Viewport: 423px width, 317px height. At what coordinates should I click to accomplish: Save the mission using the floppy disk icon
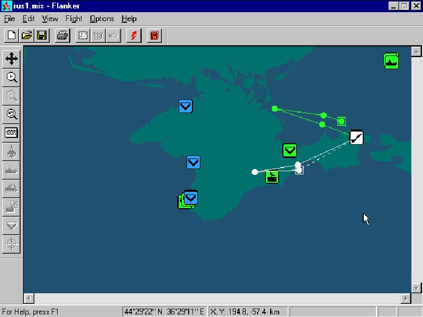[x=42, y=35]
